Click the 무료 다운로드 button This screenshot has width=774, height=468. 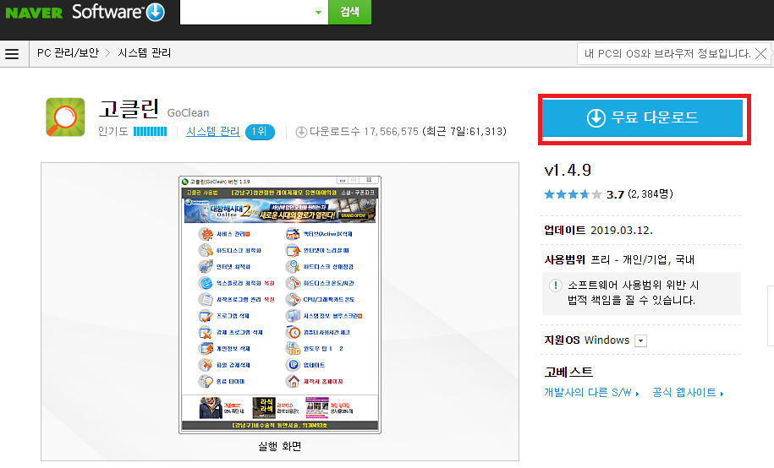tap(643, 118)
